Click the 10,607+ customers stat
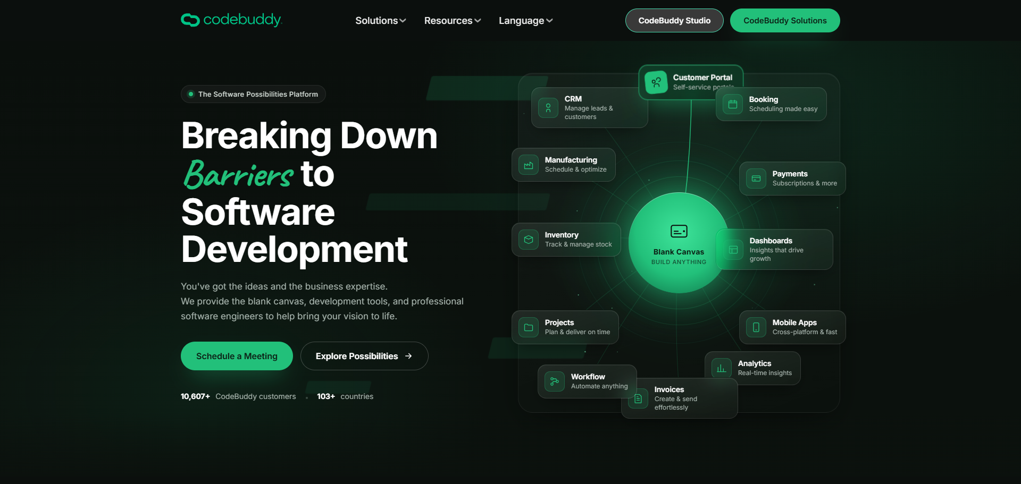 click(238, 396)
